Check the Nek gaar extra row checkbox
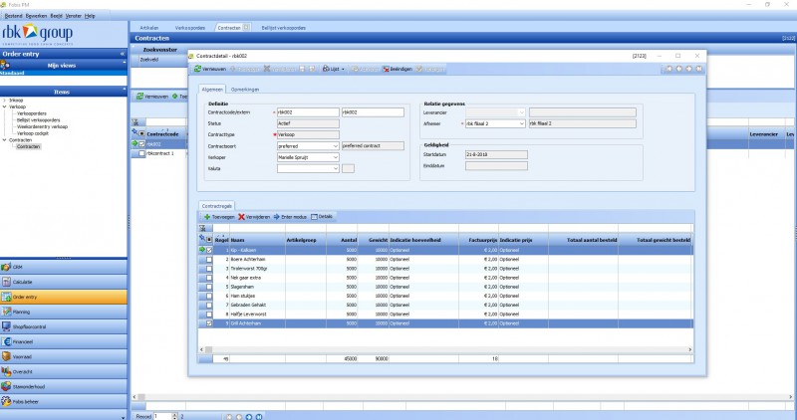The width and height of the screenshot is (797, 420). coord(209,278)
